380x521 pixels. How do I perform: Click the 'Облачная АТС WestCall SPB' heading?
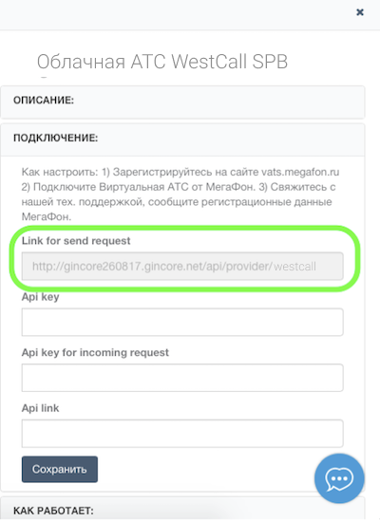(162, 62)
